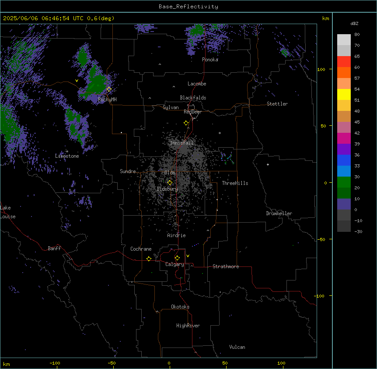Click the km unit label at top right
Image resolution: width=377 pixels, height=369 pixels.
point(326,18)
